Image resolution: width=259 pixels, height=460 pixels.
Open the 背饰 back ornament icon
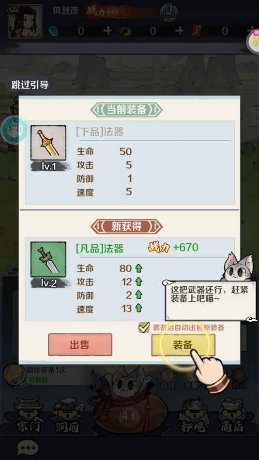[168, 379]
